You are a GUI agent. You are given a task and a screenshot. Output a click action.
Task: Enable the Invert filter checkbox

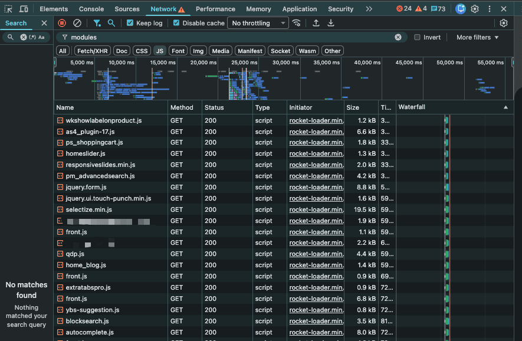tap(417, 37)
